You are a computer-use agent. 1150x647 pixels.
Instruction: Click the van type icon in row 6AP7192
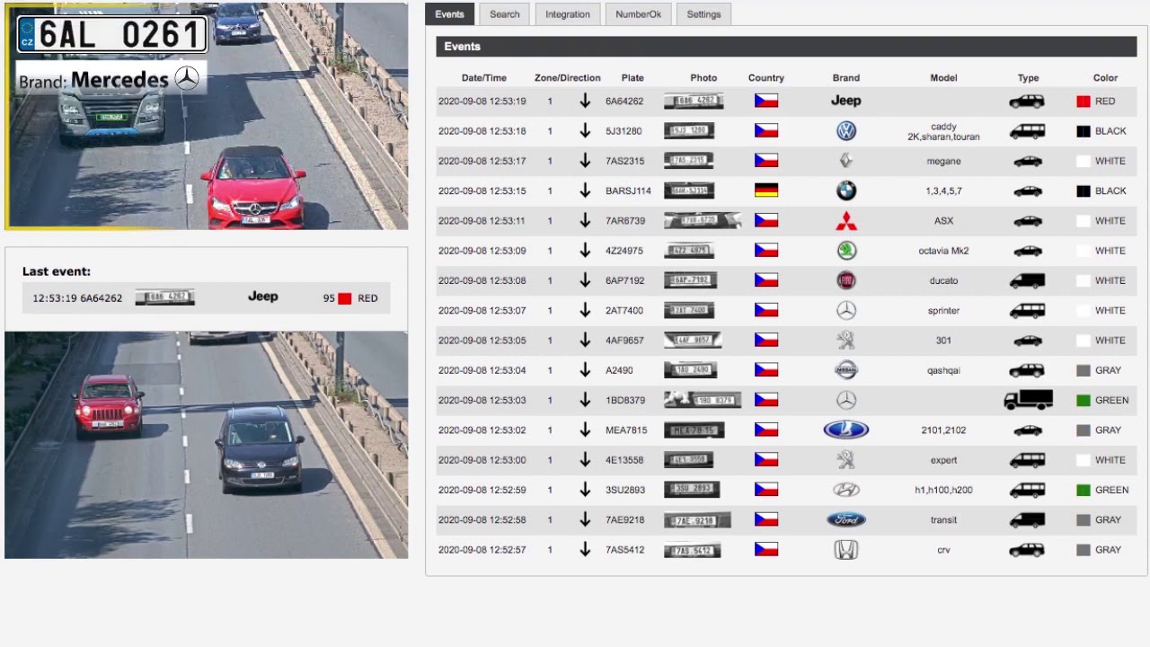(1028, 280)
